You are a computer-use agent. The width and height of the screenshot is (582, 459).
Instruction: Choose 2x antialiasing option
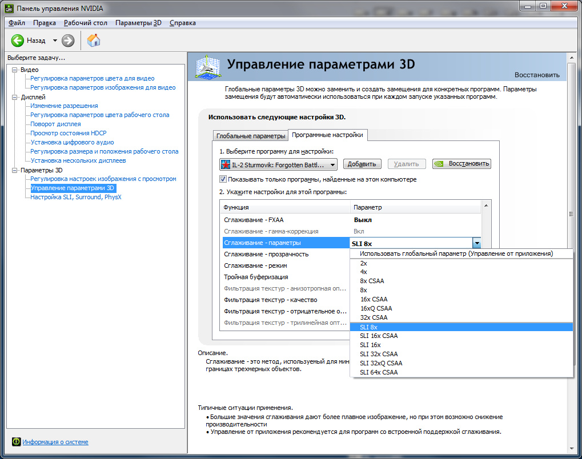click(x=461, y=263)
